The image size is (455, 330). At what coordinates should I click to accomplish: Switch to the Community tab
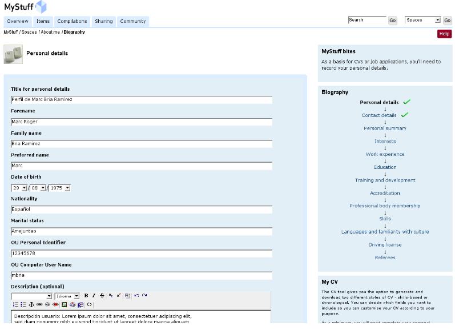[132, 21]
